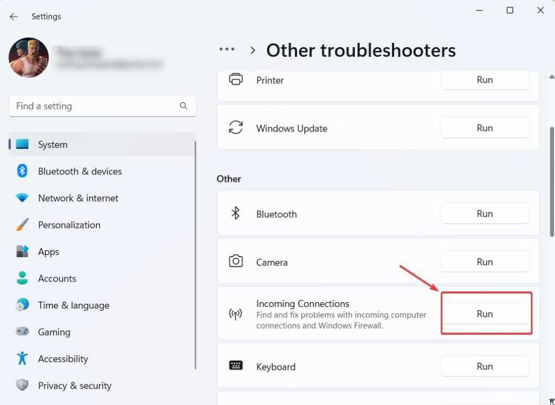The width and height of the screenshot is (555, 405).
Task: Click the Bluetooth & devices icon
Action: 22,171
